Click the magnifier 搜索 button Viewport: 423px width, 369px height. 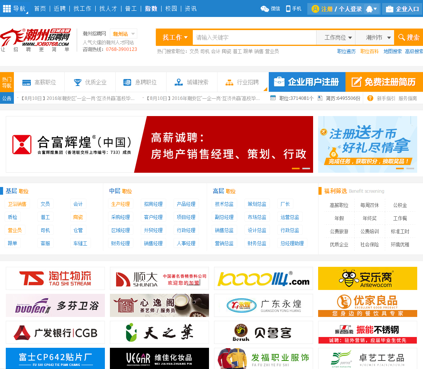tap(409, 37)
